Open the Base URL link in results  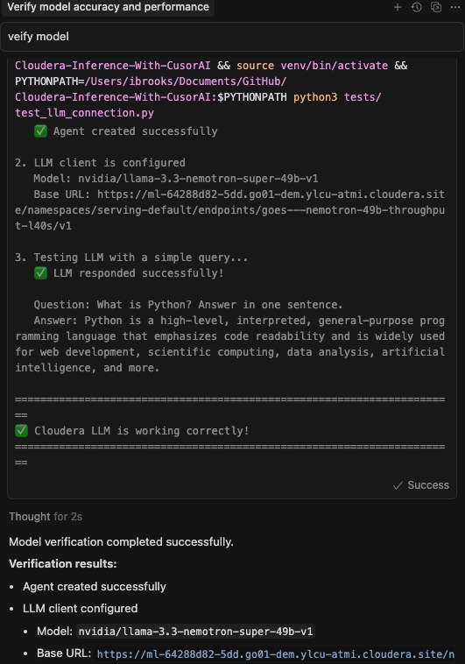pyautogui.click(x=276, y=653)
